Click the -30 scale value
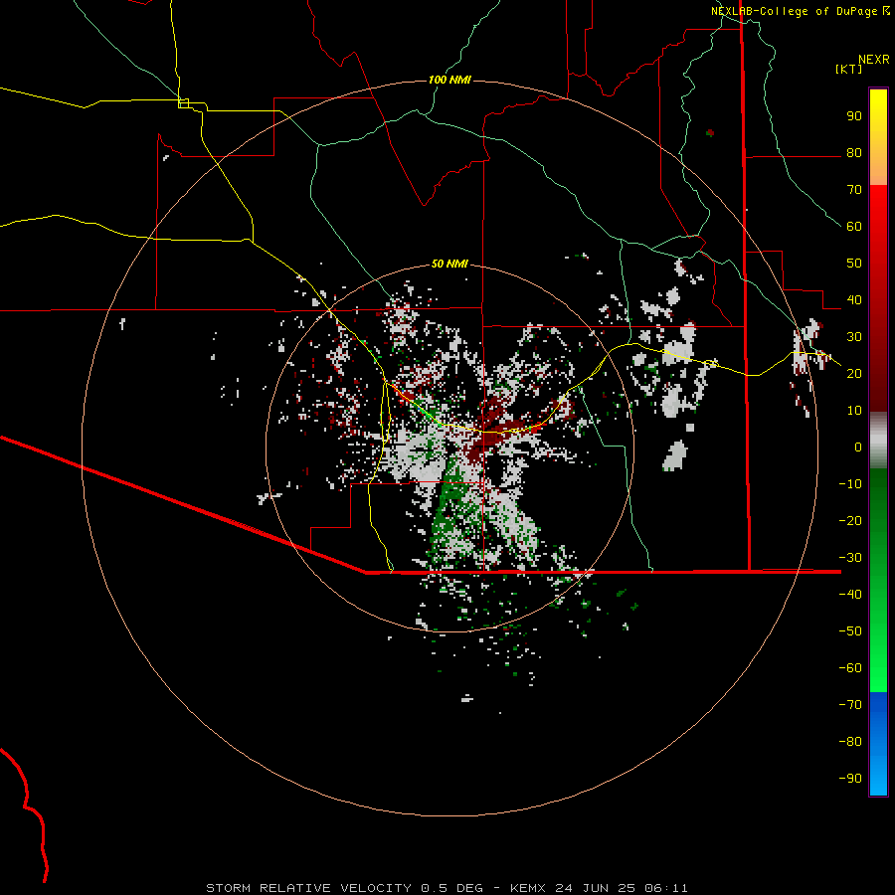895x895 pixels. [850, 557]
